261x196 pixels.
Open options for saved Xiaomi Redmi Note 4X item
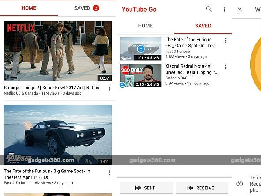[226, 67]
